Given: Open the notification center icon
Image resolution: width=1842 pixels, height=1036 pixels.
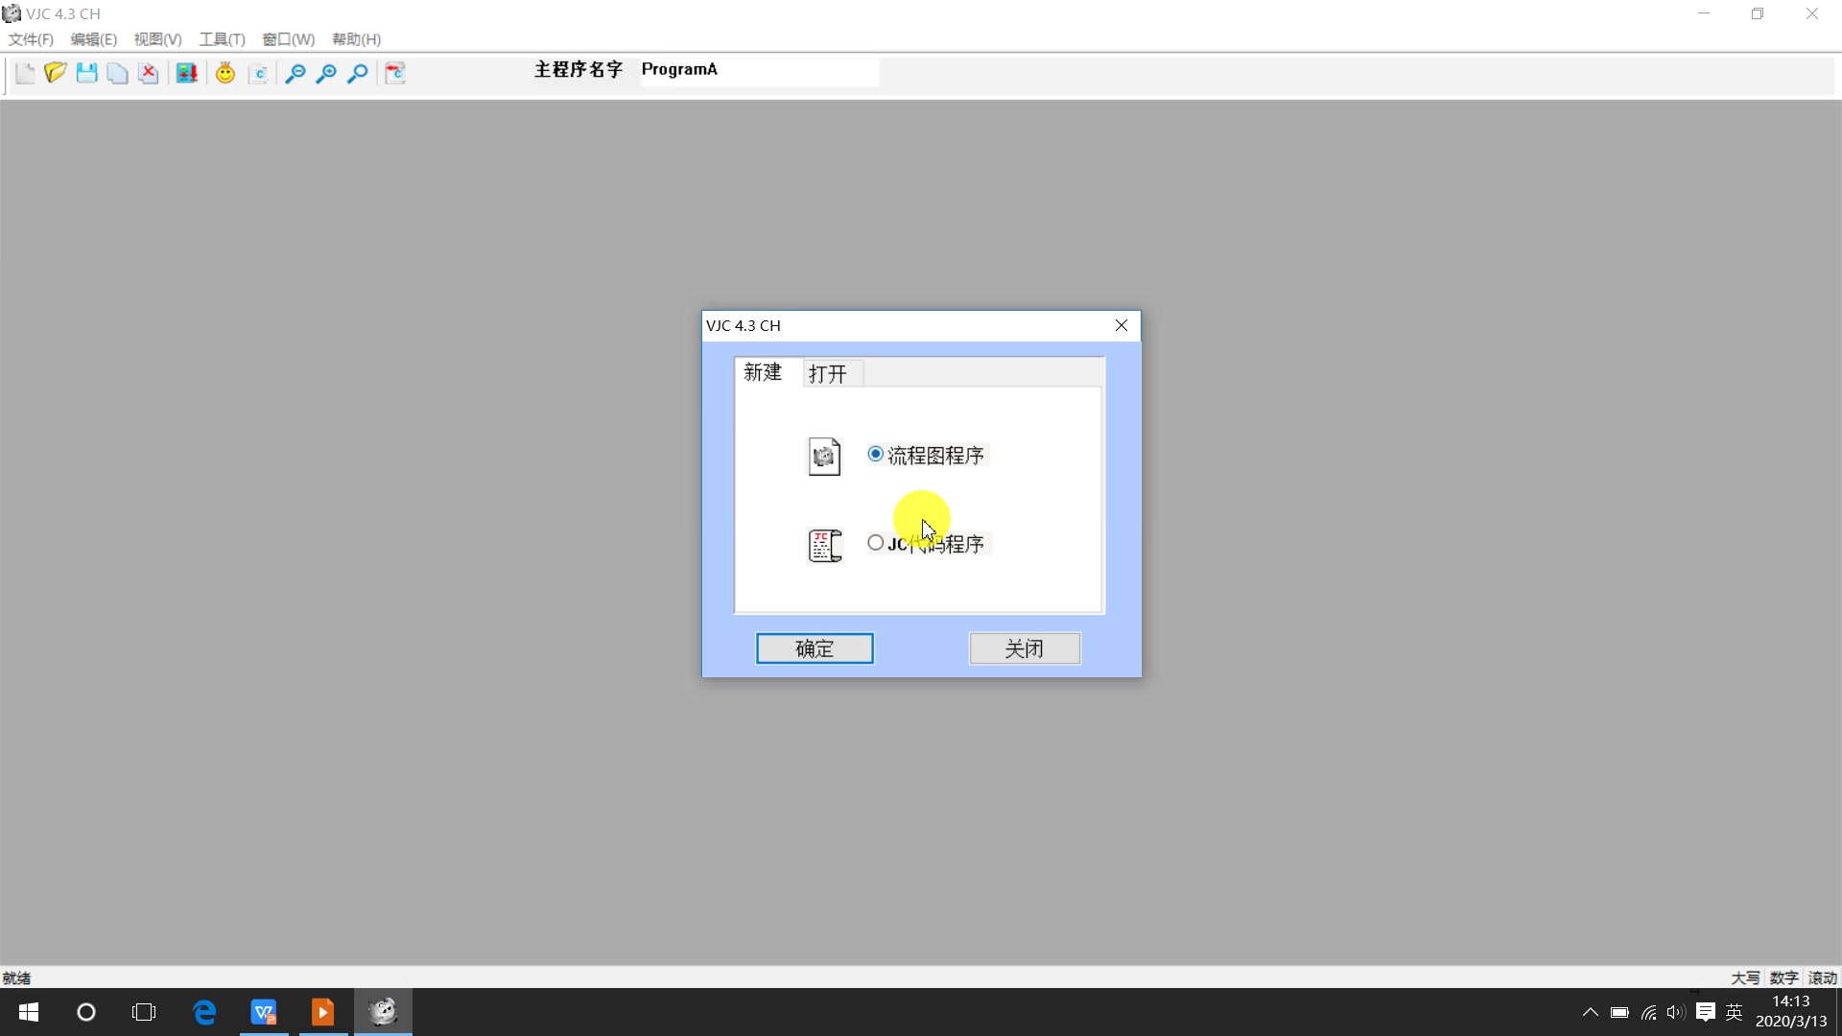Looking at the screenshot, I should tap(1706, 1012).
